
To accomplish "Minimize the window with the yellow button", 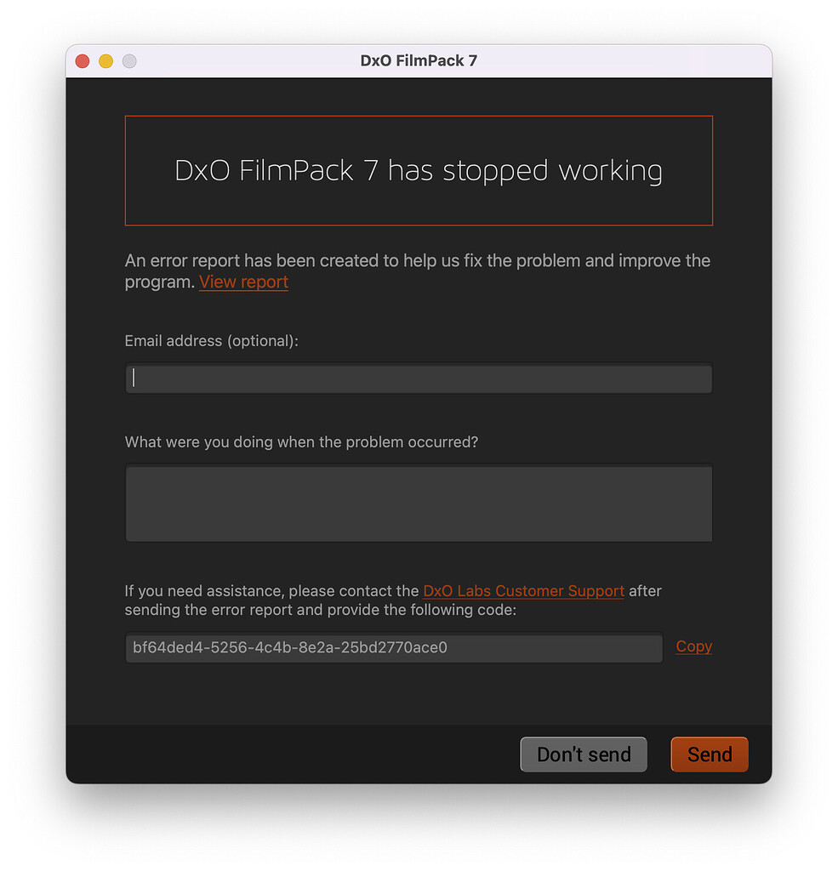I will [x=106, y=61].
